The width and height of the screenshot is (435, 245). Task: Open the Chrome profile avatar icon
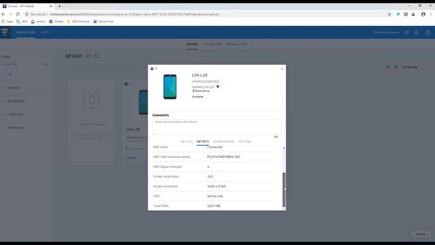click(x=423, y=14)
